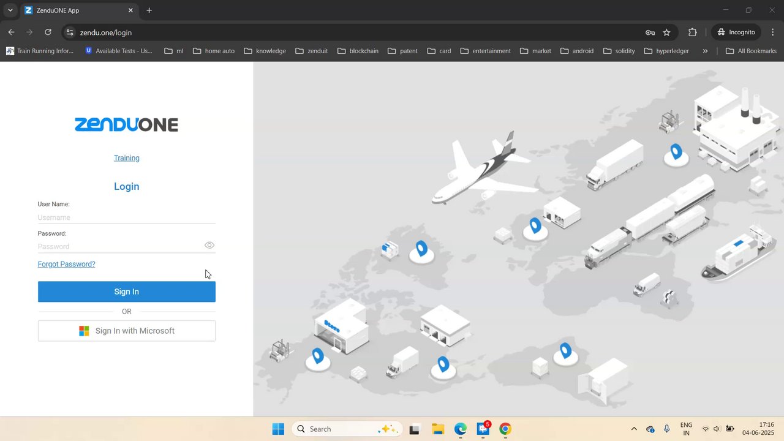The width and height of the screenshot is (784, 441).
Task: Click the Incognito indicator
Action: [737, 32]
